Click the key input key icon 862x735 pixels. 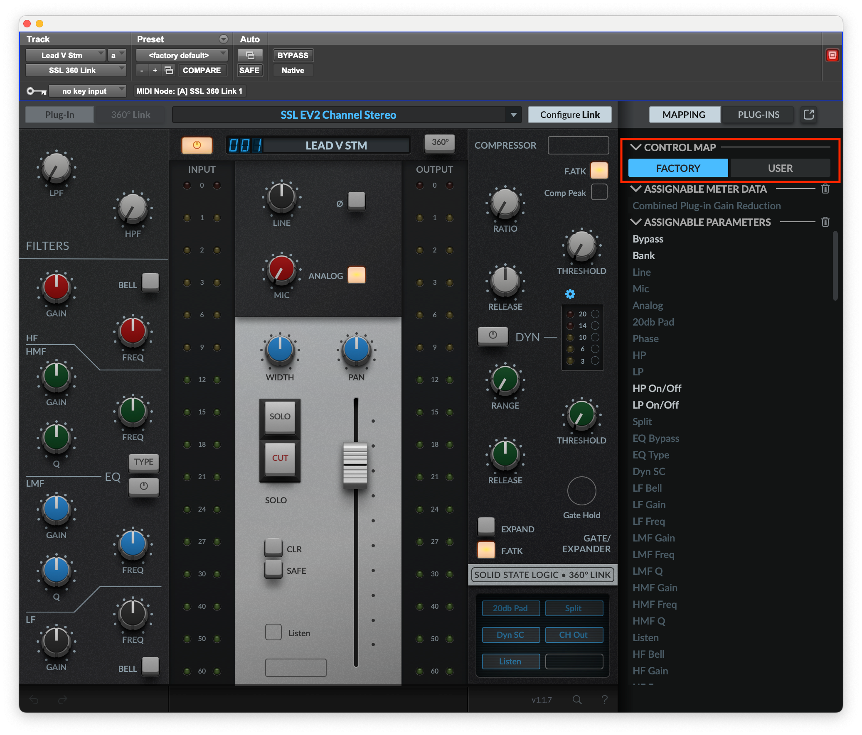36,91
